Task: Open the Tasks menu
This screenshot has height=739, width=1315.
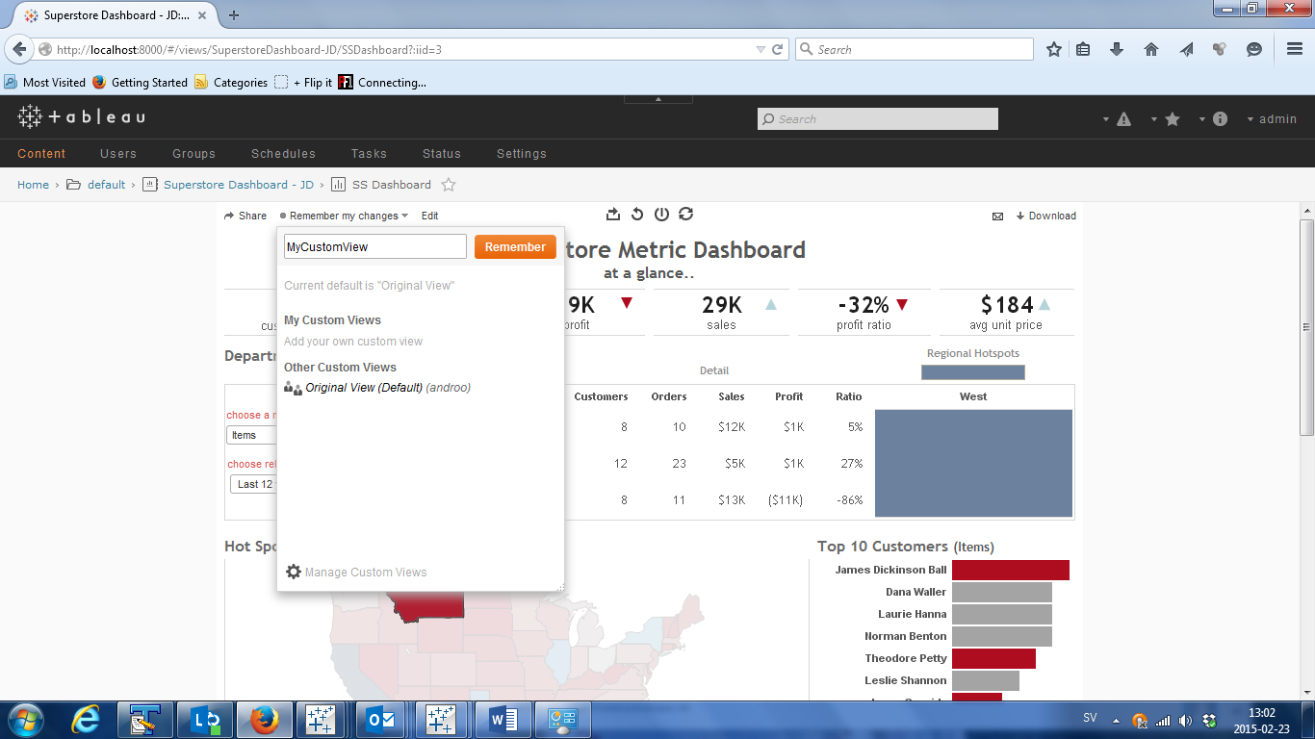Action: click(x=369, y=153)
